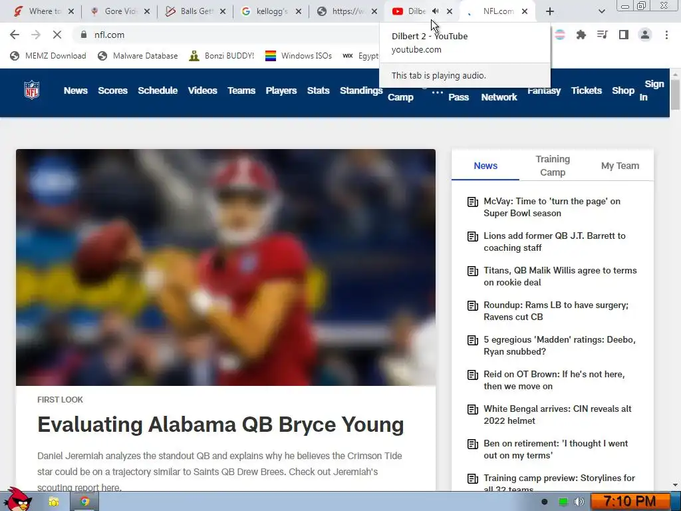The width and height of the screenshot is (681, 511).
Task: Close the NFL.com tab
Action: (525, 11)
